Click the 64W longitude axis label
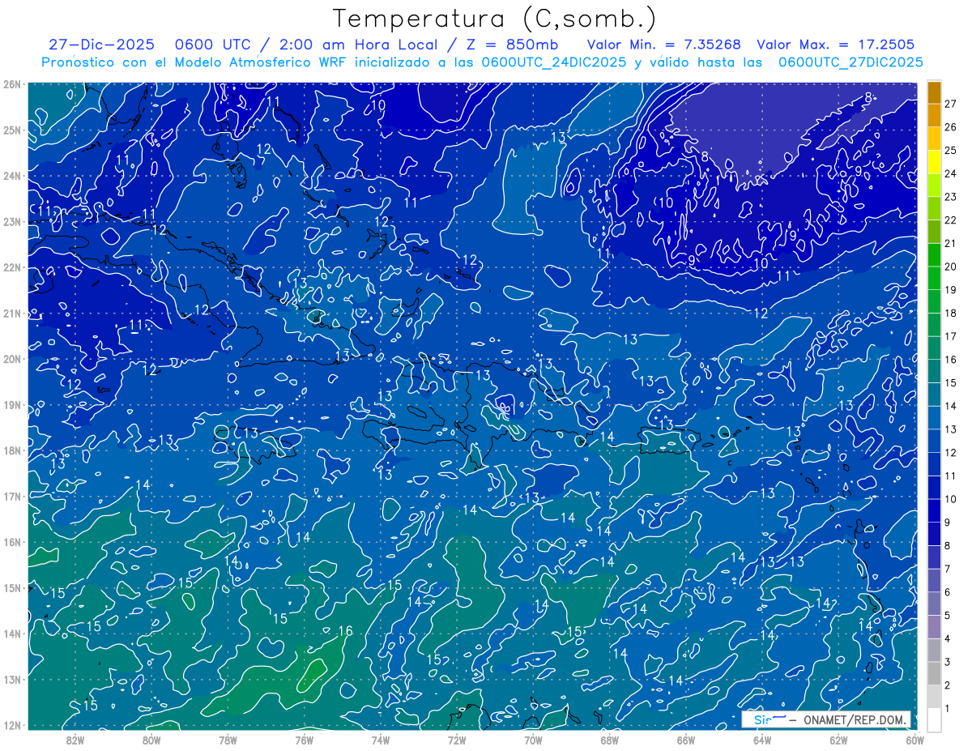 761,739
